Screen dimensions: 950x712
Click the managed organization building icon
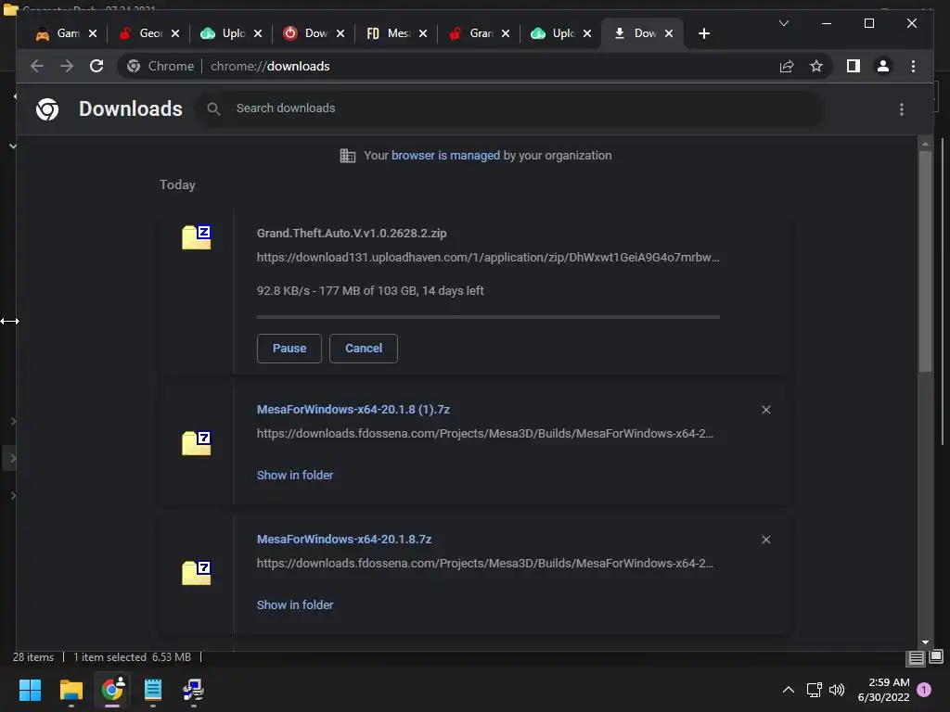click(348, 156)
